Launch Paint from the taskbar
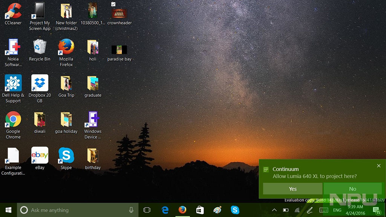 point(218,210)
